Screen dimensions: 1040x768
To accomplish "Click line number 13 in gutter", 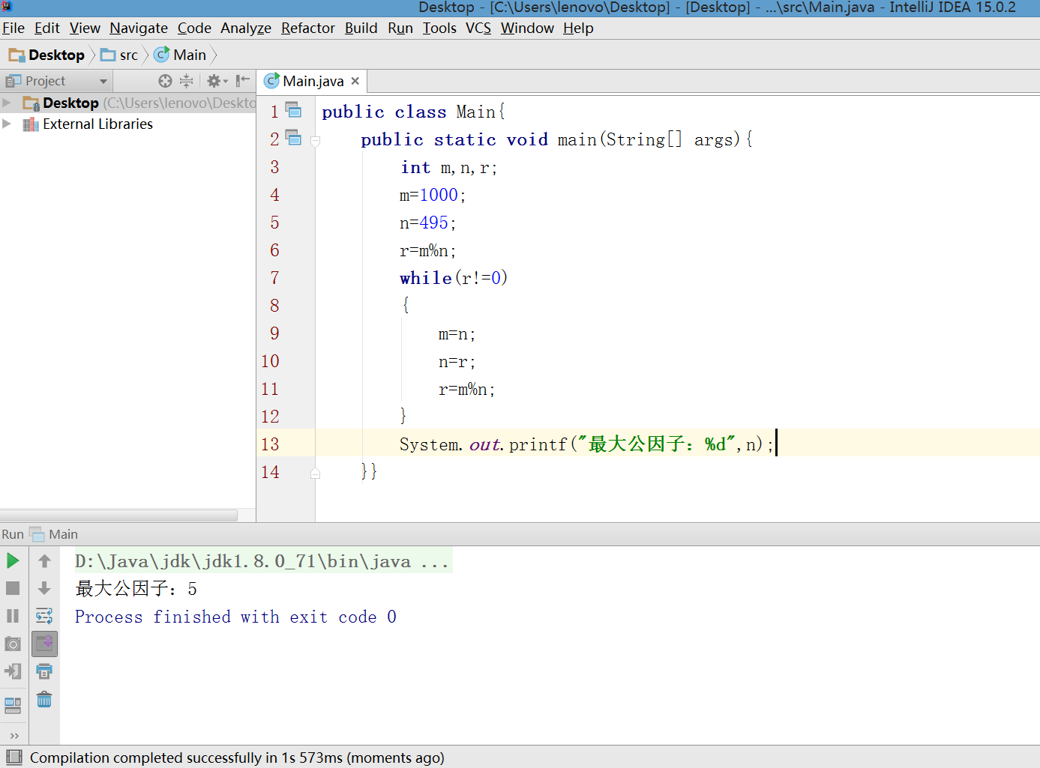I will (x=270, y=444).
